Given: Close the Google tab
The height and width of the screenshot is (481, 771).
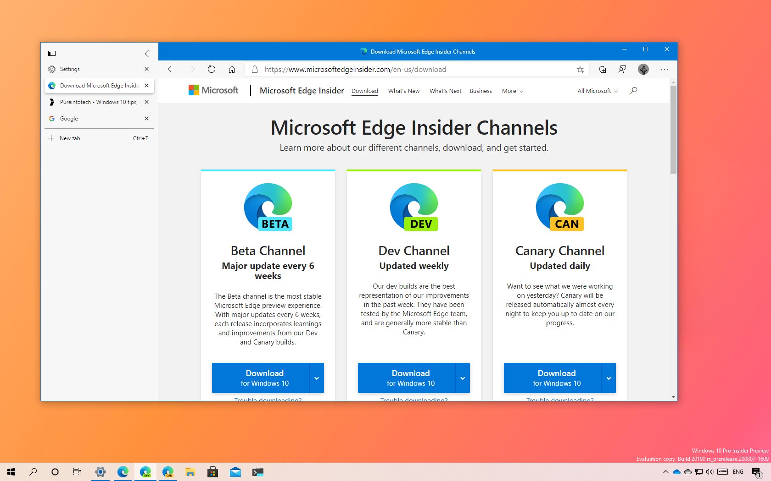Looking at the screenshot, I should (146, 119).
